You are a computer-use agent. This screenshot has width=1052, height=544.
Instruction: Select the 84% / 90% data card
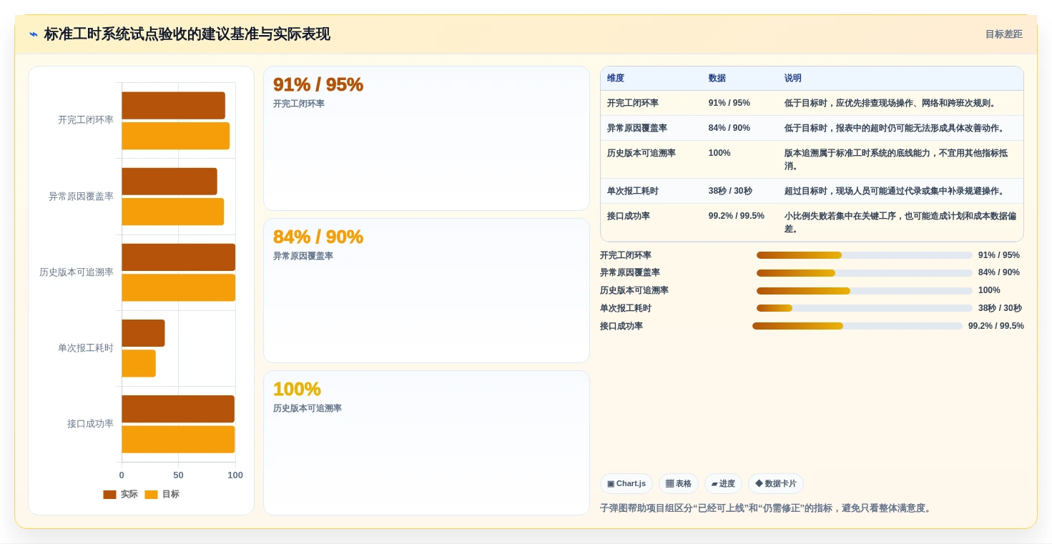point(426,290)
